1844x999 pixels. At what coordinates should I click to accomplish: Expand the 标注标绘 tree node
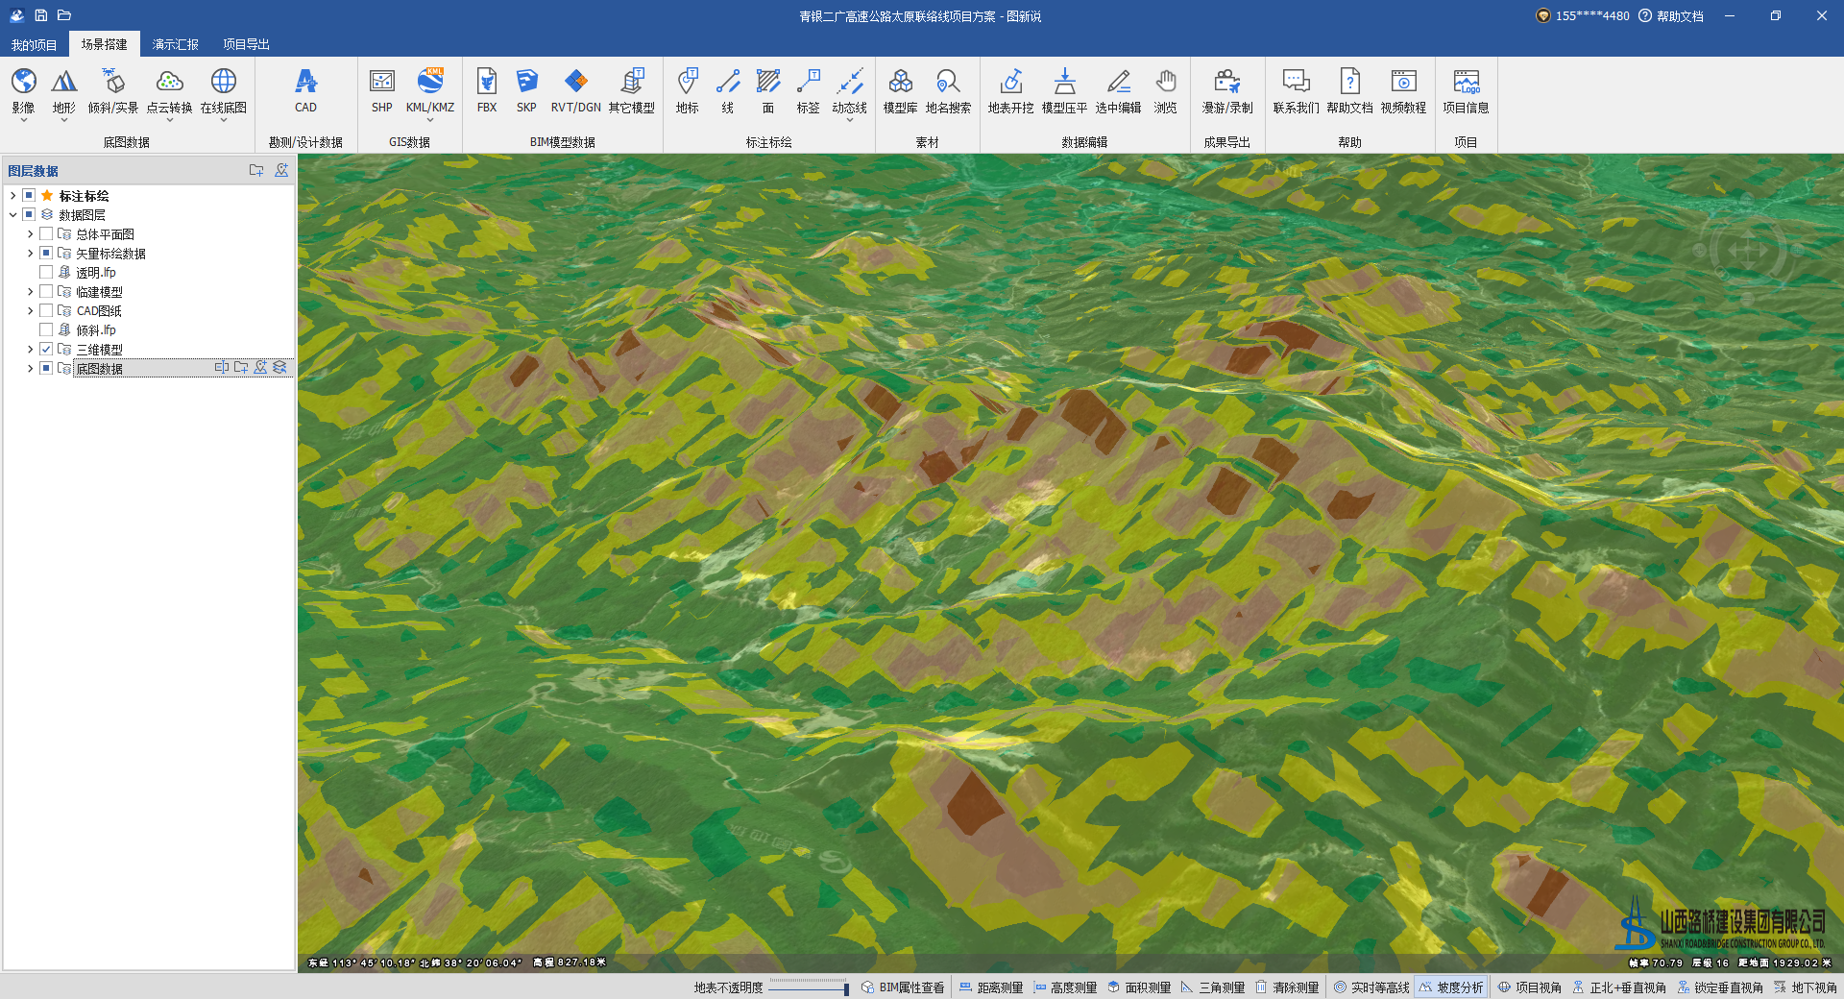tap(12, 196)
